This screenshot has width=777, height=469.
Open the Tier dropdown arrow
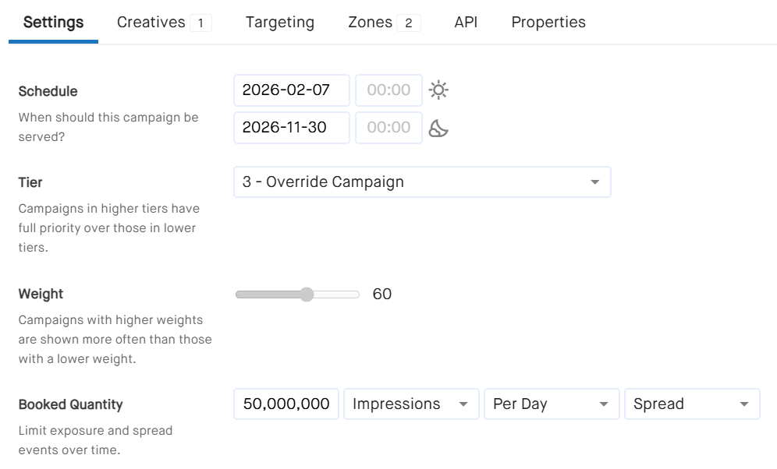(594, 182)
